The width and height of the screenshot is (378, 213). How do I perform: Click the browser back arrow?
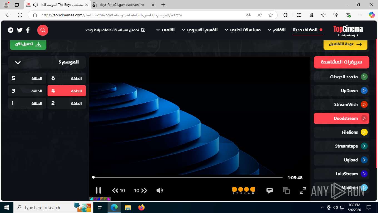point(8,15)
